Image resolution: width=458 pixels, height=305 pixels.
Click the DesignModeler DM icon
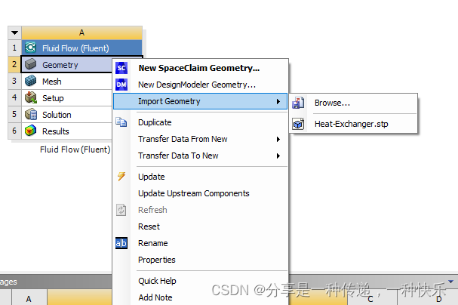click(121, 85)
